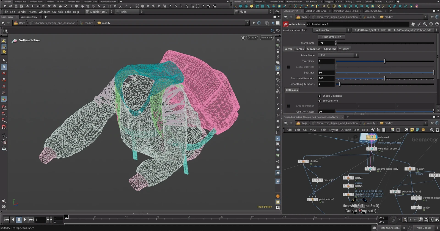The height and width of the screenshot is (231, 440).
Task: Open the No cam camera dropdown
Action: (x=266, y=38)
